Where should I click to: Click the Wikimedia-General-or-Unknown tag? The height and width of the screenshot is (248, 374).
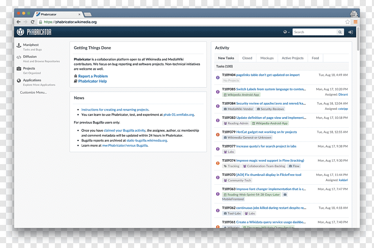click(247, 137)
